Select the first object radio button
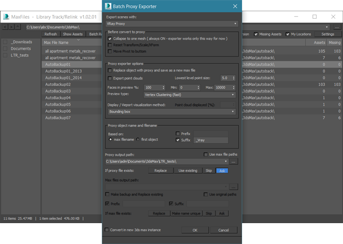The image size is (343, 244). (x=138, y=140)
